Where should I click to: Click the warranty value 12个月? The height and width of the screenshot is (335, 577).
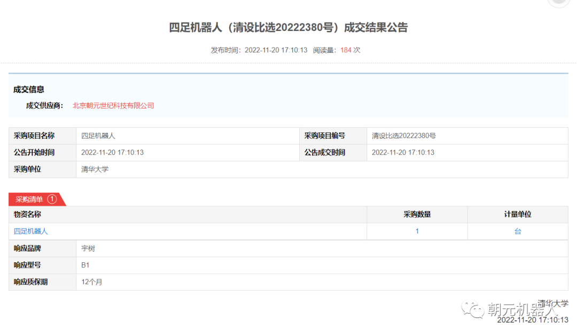(x=92, y=282)
